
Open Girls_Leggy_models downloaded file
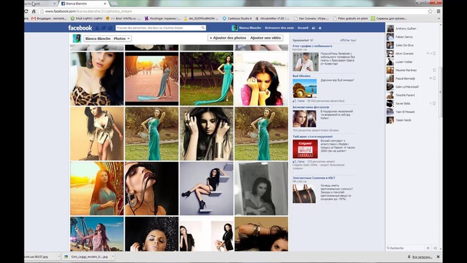86,257
